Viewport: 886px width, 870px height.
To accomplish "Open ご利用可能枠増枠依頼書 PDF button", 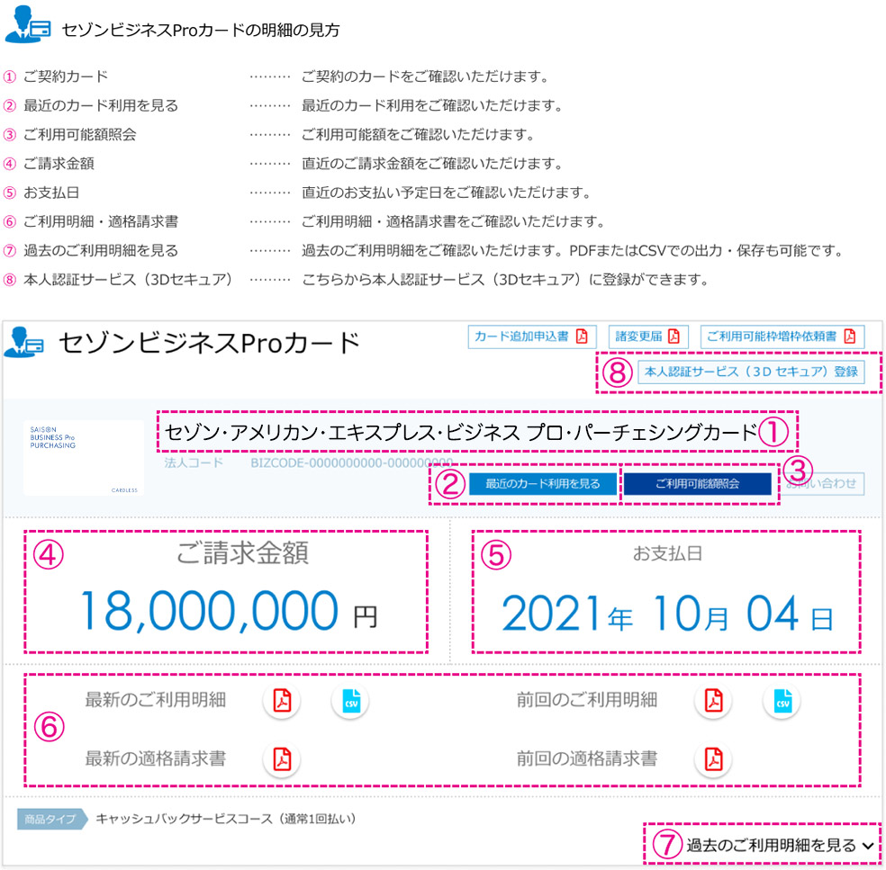I will coord(782,336).
